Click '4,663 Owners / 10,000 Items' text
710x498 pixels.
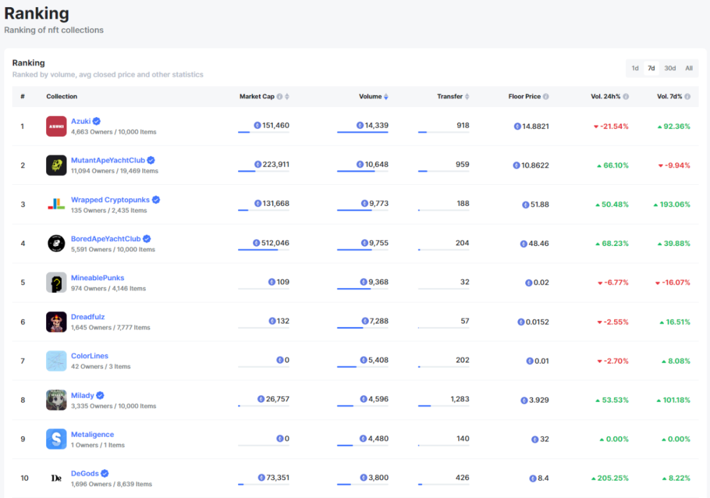pyautogui.click(x=114, y=132)
